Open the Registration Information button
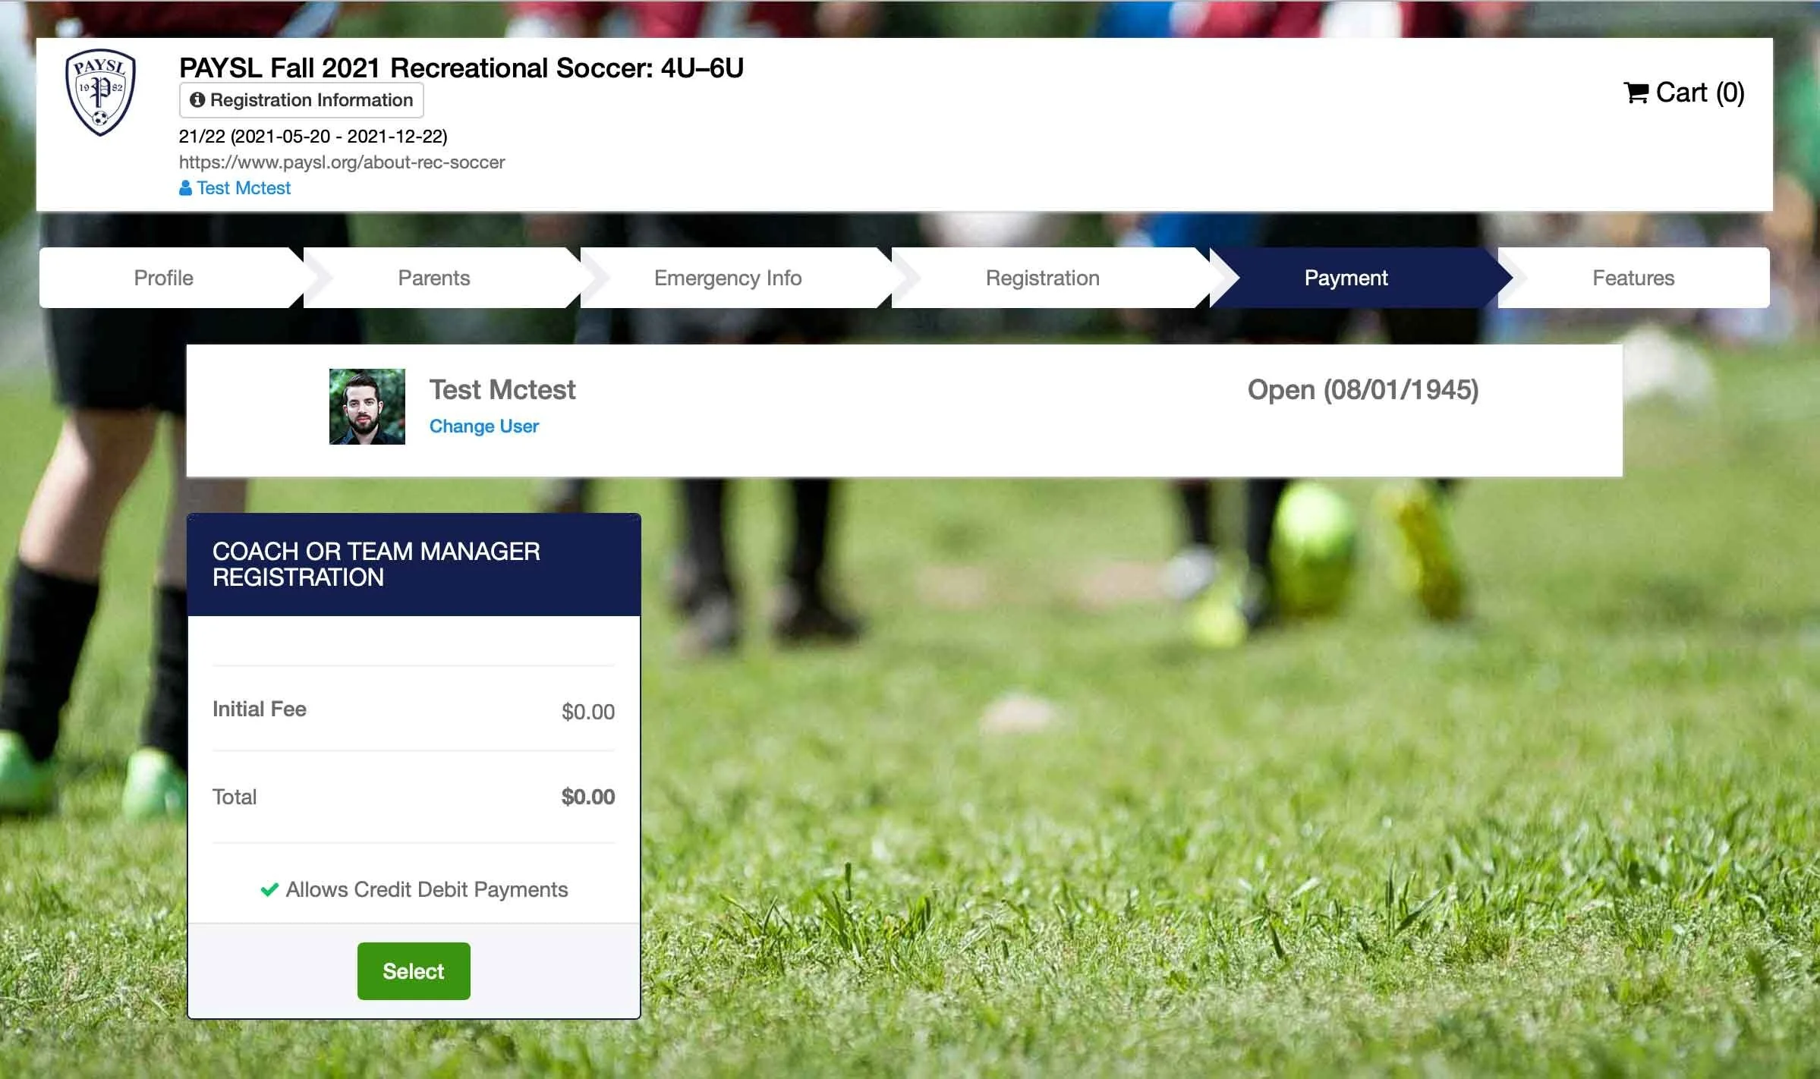 [301, 100]
